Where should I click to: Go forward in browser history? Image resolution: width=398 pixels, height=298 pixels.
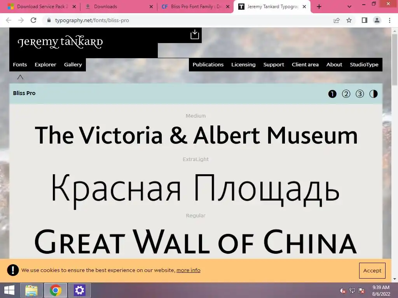[x=21, y=20]
